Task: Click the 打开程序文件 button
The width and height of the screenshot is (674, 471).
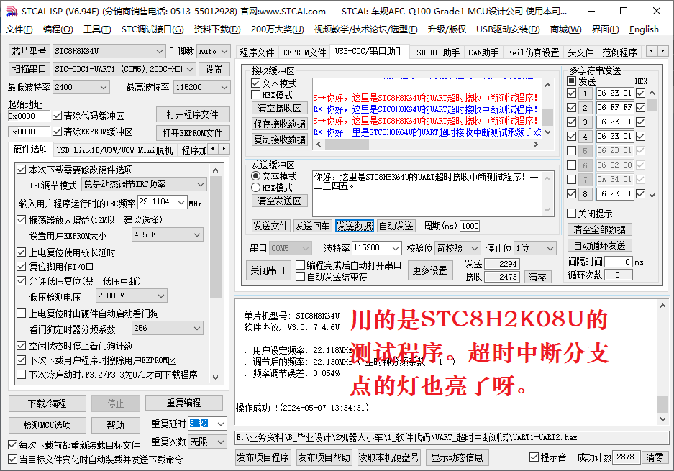Action: 193,114
